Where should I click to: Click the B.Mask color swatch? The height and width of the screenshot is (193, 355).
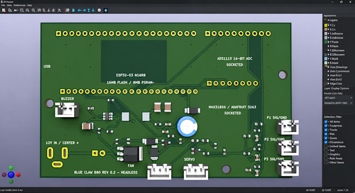coord(326,63)
